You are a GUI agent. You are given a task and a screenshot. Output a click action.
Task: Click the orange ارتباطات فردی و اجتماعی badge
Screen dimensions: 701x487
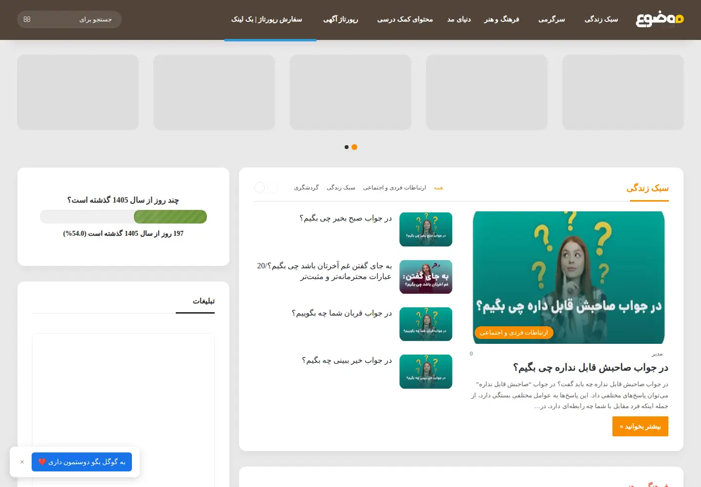point(514,333)
